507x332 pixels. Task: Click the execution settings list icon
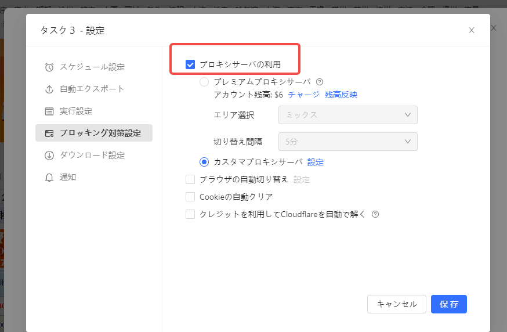pyautogui.click(x=49, y=111)
